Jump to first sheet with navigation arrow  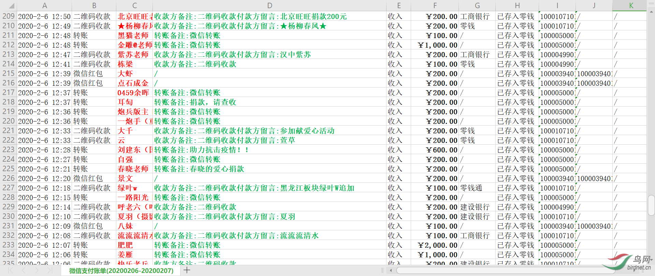[11, 270]
